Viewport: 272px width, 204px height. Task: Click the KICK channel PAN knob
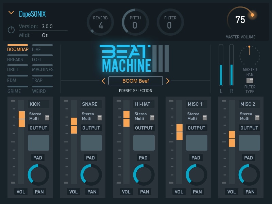38,174
